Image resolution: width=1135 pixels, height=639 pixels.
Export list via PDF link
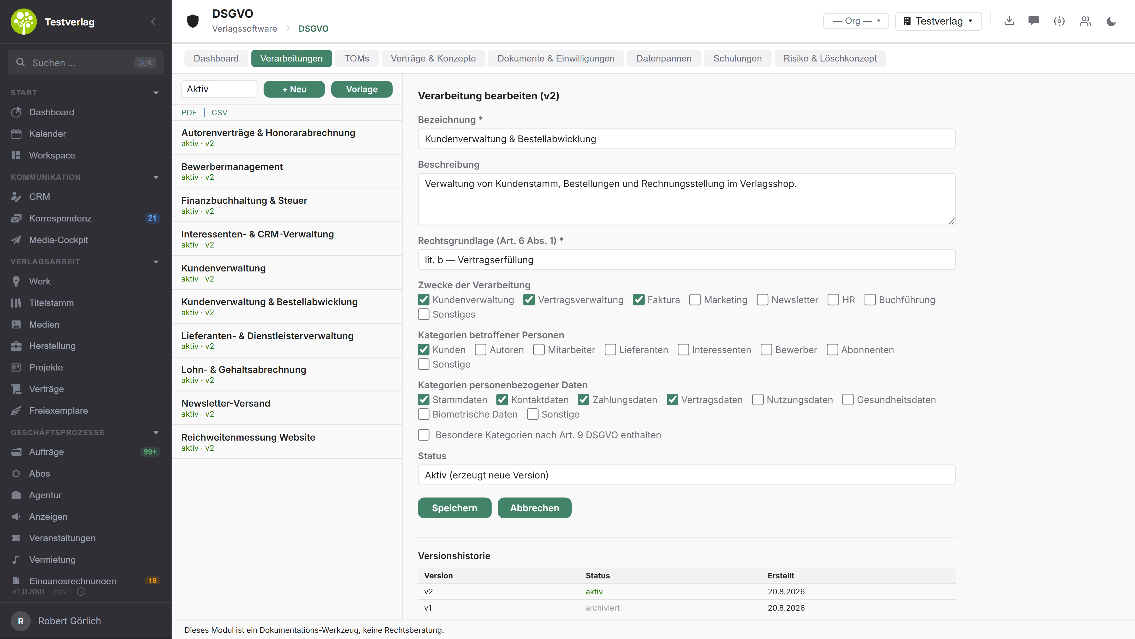click(189, 112)
